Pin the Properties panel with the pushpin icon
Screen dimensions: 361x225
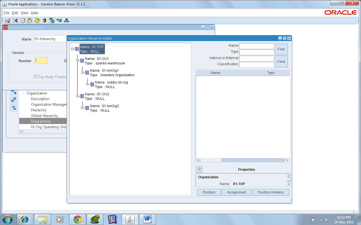click(x=199, y=169)
